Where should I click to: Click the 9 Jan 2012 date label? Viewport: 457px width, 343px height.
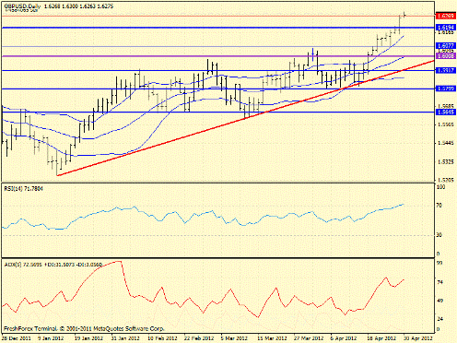pyautogui.click(x=51, y=338)
